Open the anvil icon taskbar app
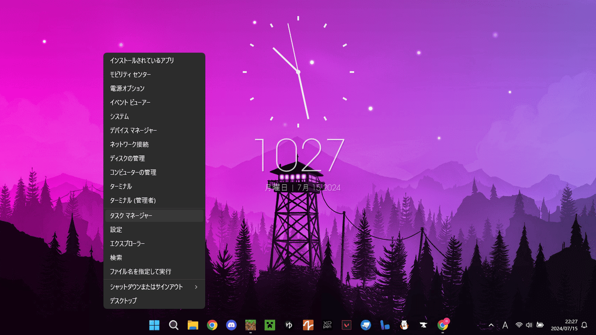596x335 pixels. pos(423,325)
